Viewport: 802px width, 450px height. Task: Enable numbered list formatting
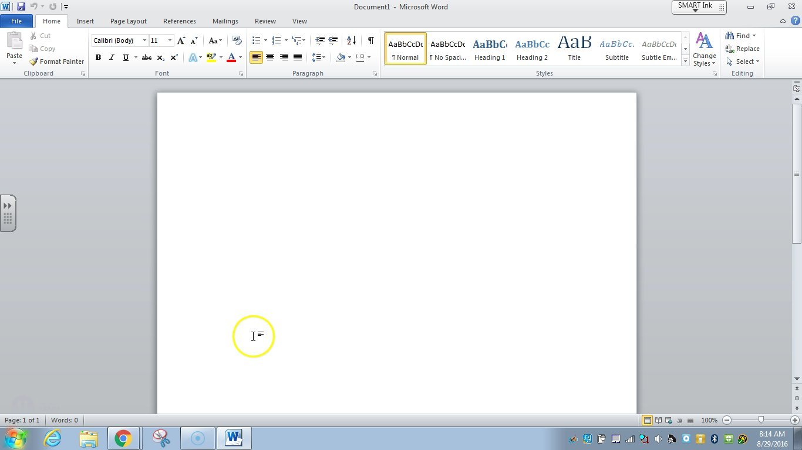tap(277, 40)
